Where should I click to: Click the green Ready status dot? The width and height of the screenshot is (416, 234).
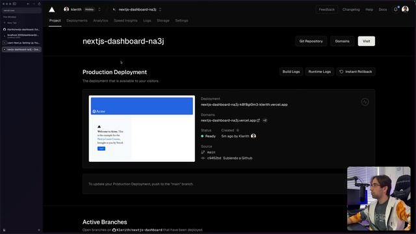point(202,136)
